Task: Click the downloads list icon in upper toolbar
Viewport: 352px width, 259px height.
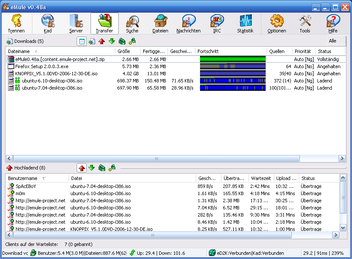Action: click(x=92, y=41)
